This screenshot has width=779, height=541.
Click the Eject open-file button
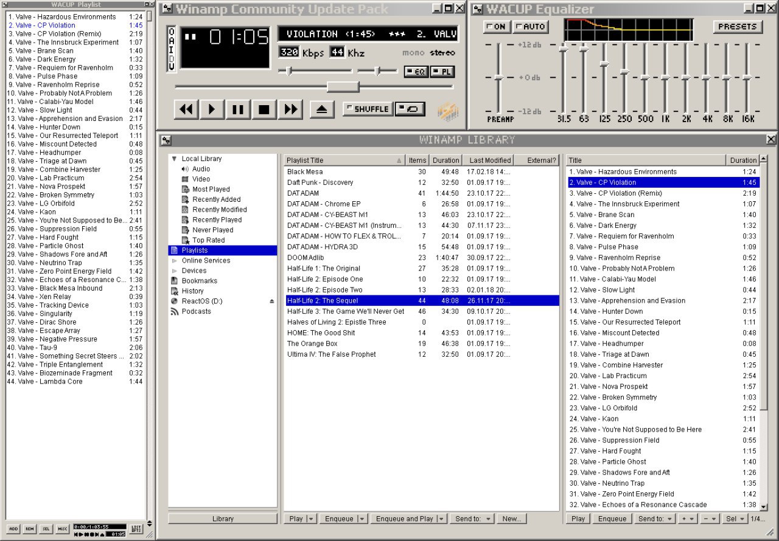coord(323,109)
